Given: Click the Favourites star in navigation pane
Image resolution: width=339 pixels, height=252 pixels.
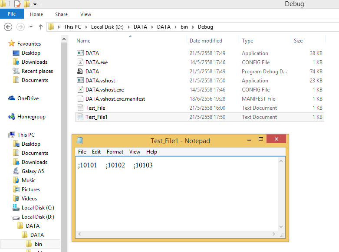Looking at the screenshot, I should pyautogui.click(x=11, y=43).
